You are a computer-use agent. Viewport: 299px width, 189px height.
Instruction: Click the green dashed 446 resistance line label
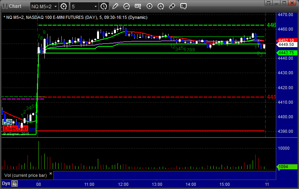tap(271, 25)
